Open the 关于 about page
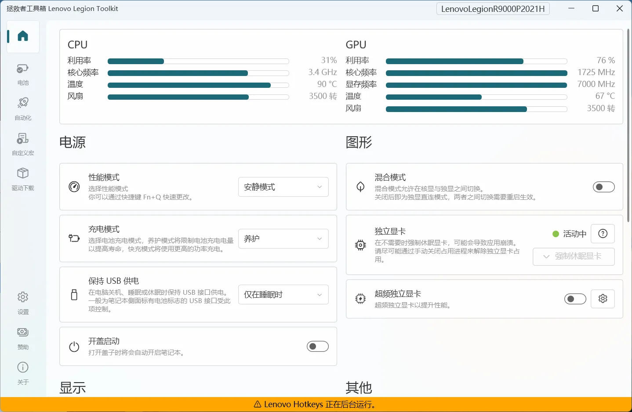The width and height of the screenshot is (632, 412). [22, 373]
